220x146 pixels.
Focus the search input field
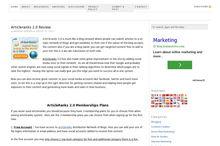[179, 27]
